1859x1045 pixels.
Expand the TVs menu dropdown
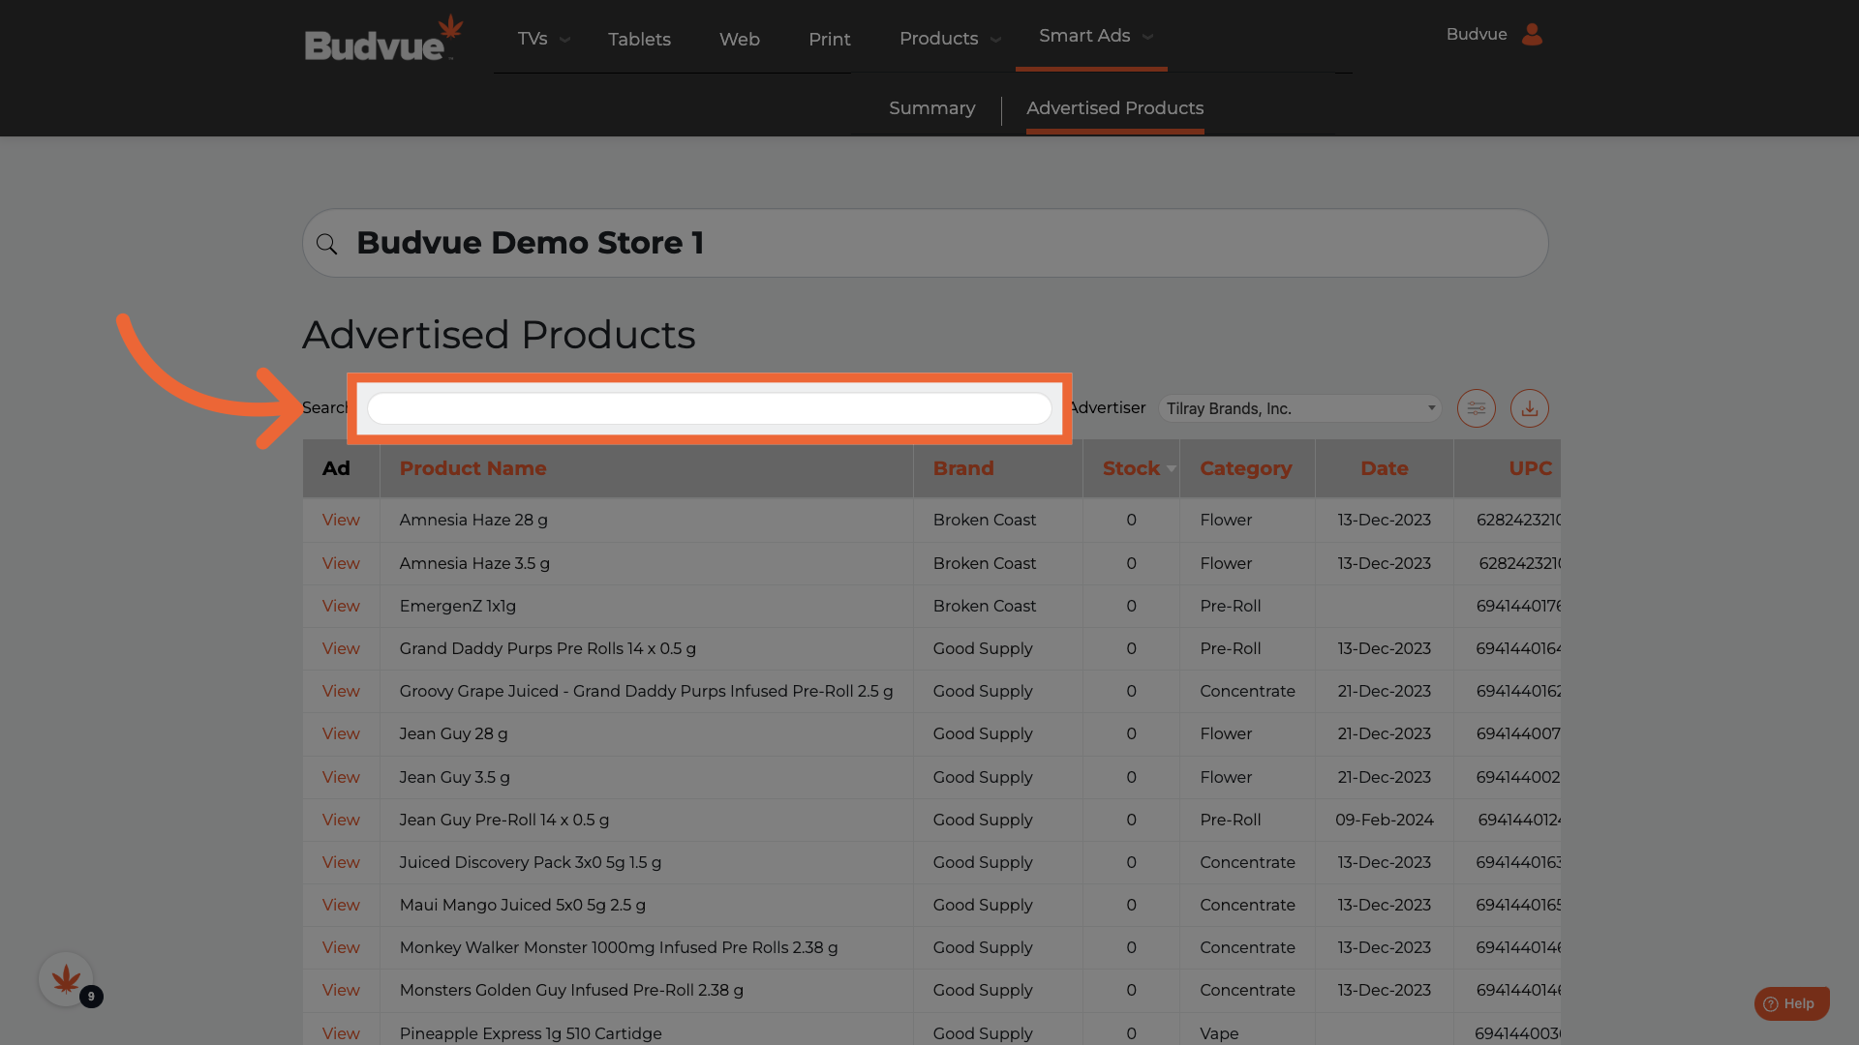pyautogui.click(x=543, y=39)
